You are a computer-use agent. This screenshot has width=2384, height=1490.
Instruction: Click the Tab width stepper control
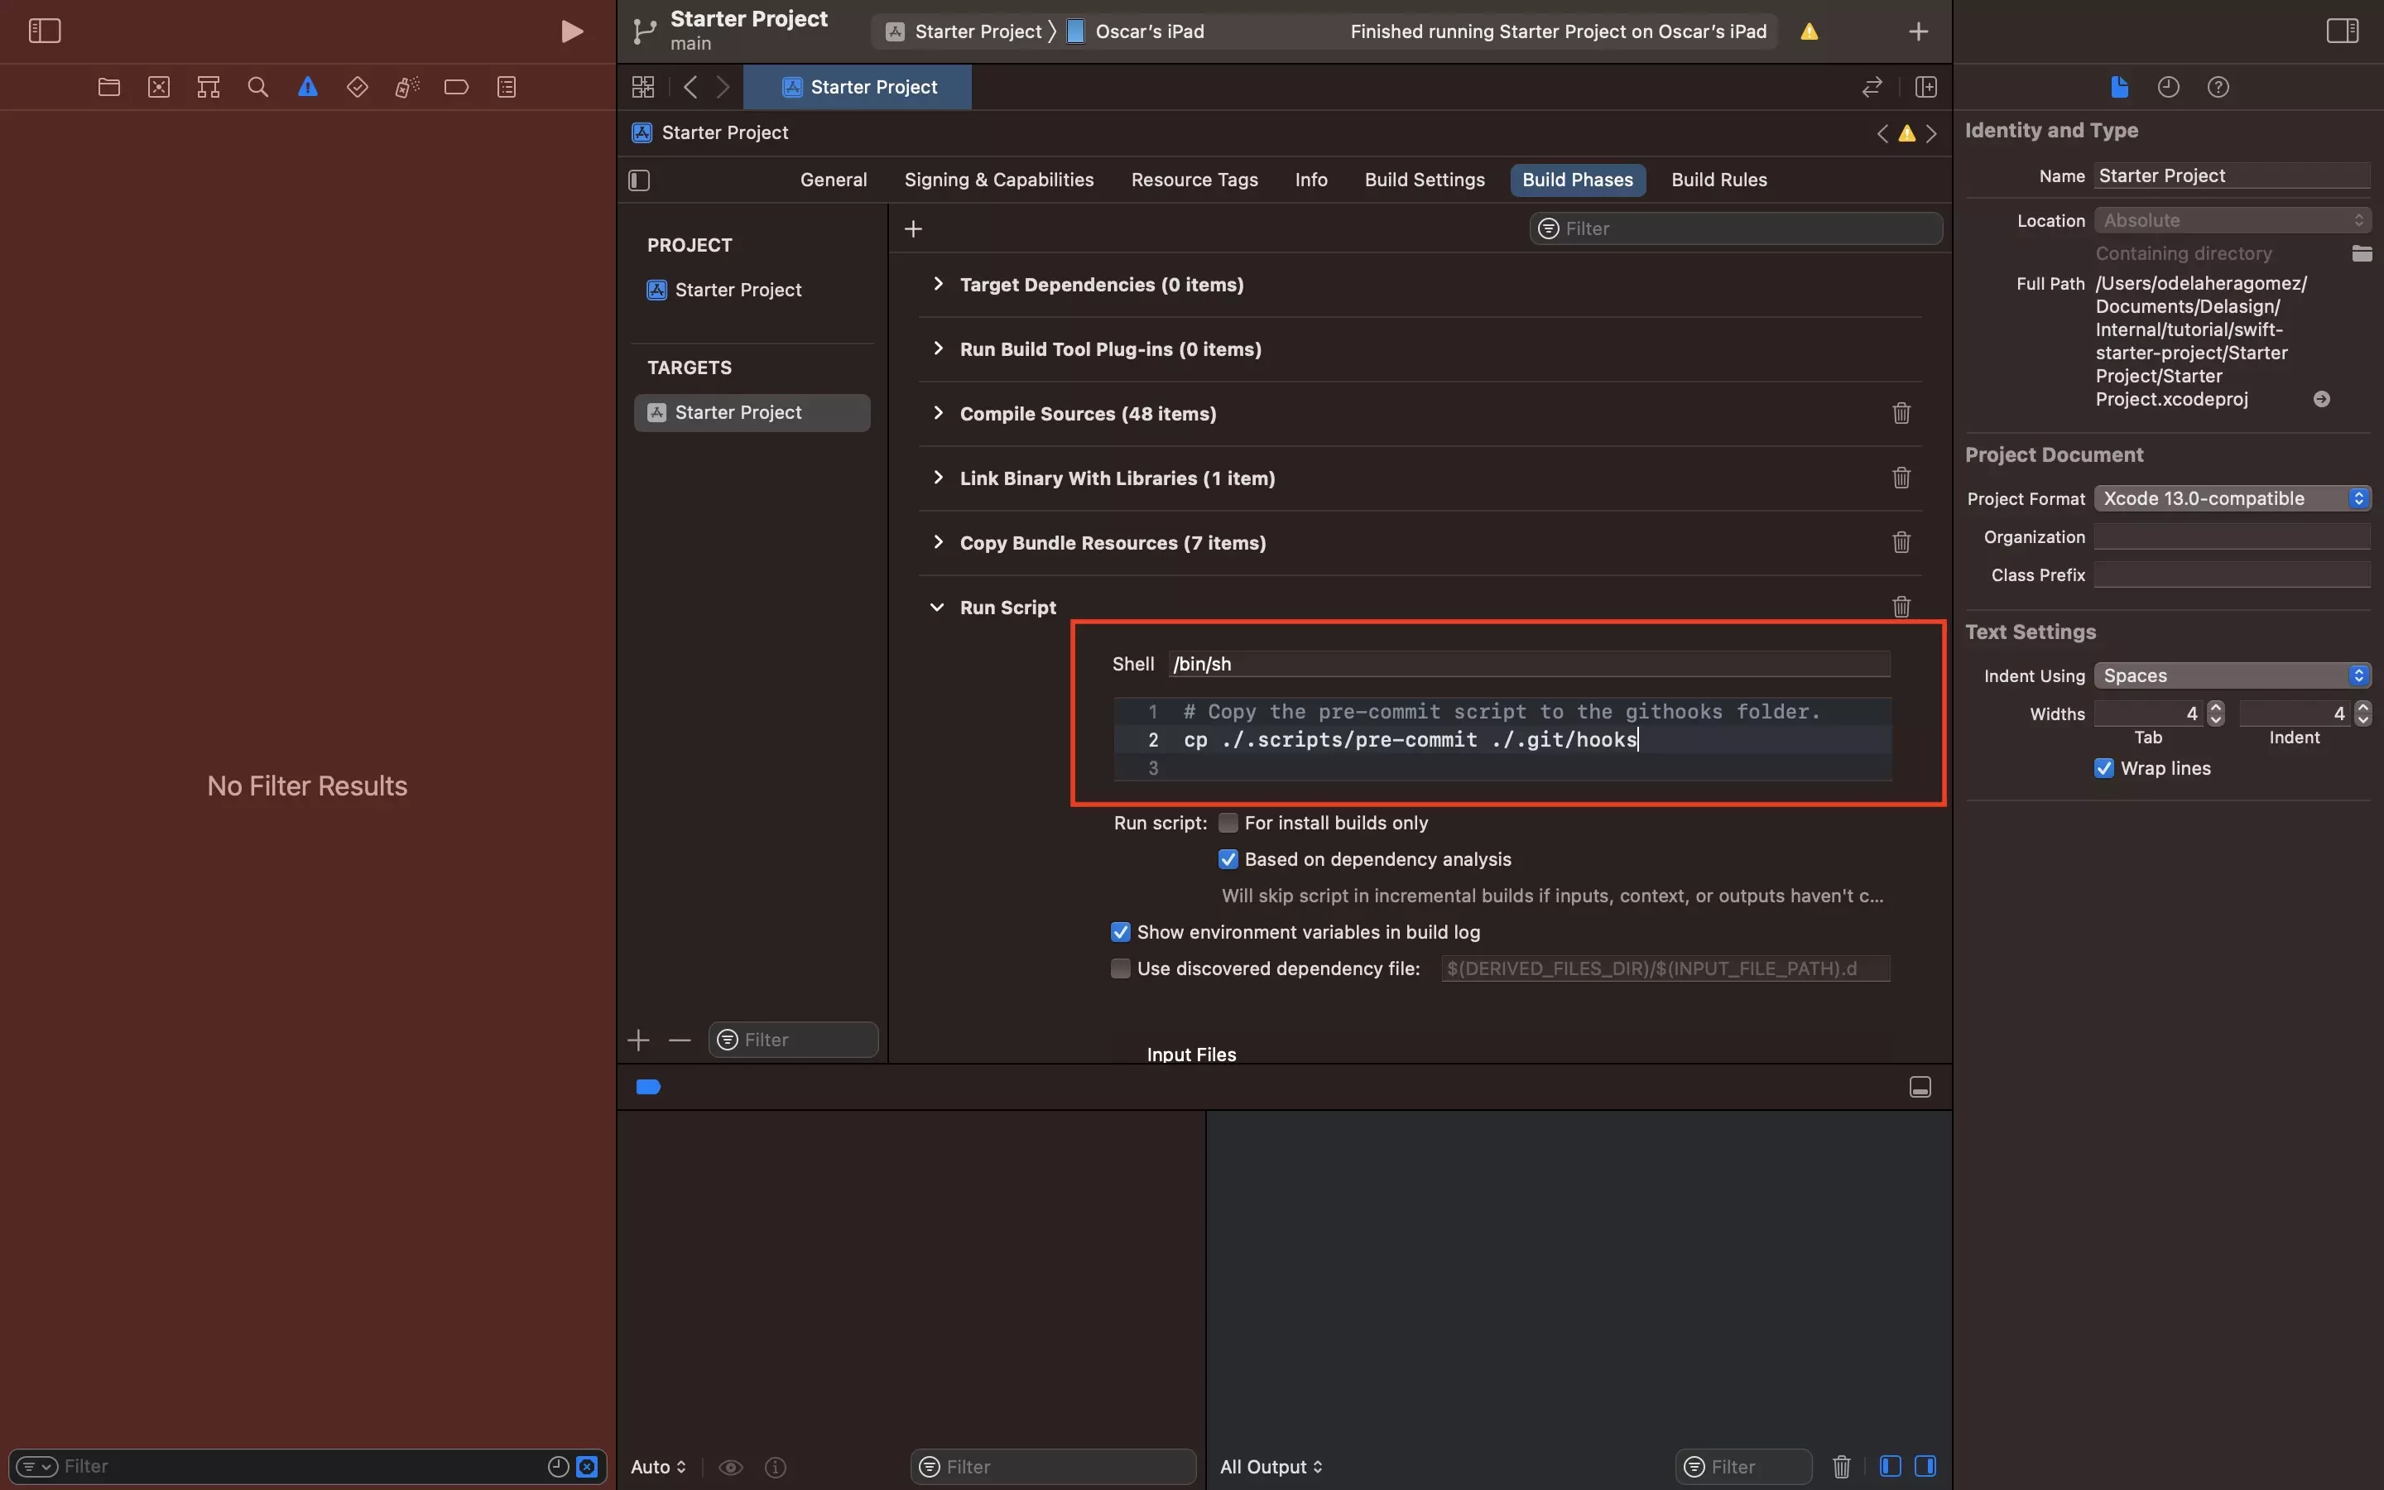(2216, 713)
